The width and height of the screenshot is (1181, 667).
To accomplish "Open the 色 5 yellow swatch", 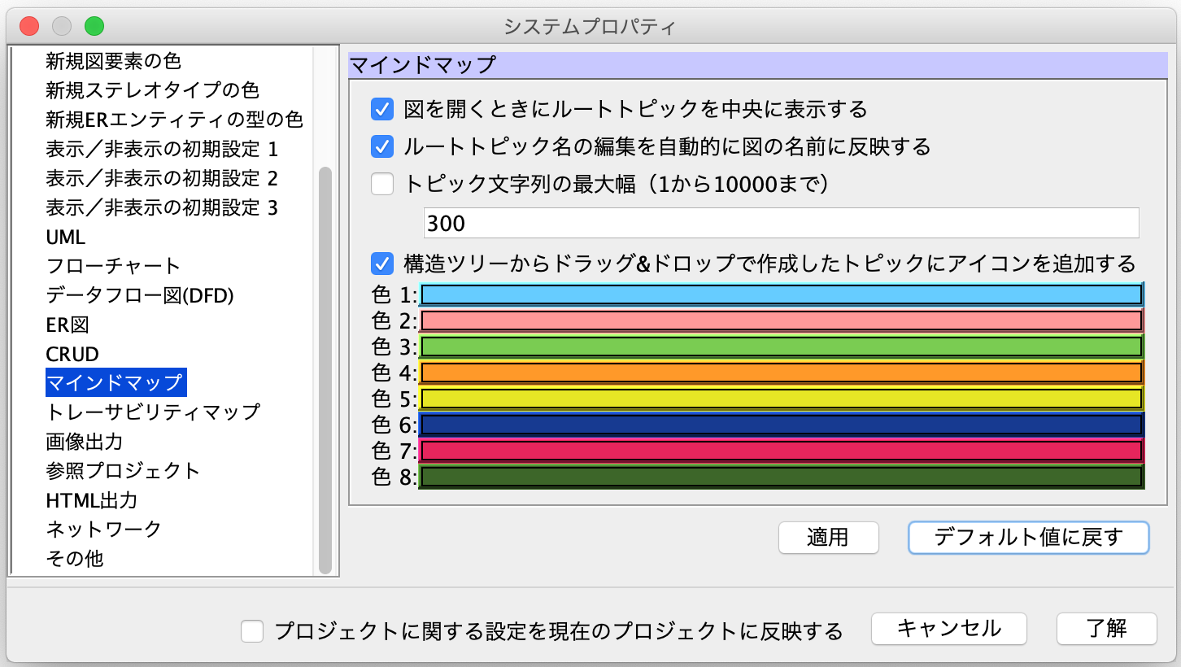I will point(781,399).
